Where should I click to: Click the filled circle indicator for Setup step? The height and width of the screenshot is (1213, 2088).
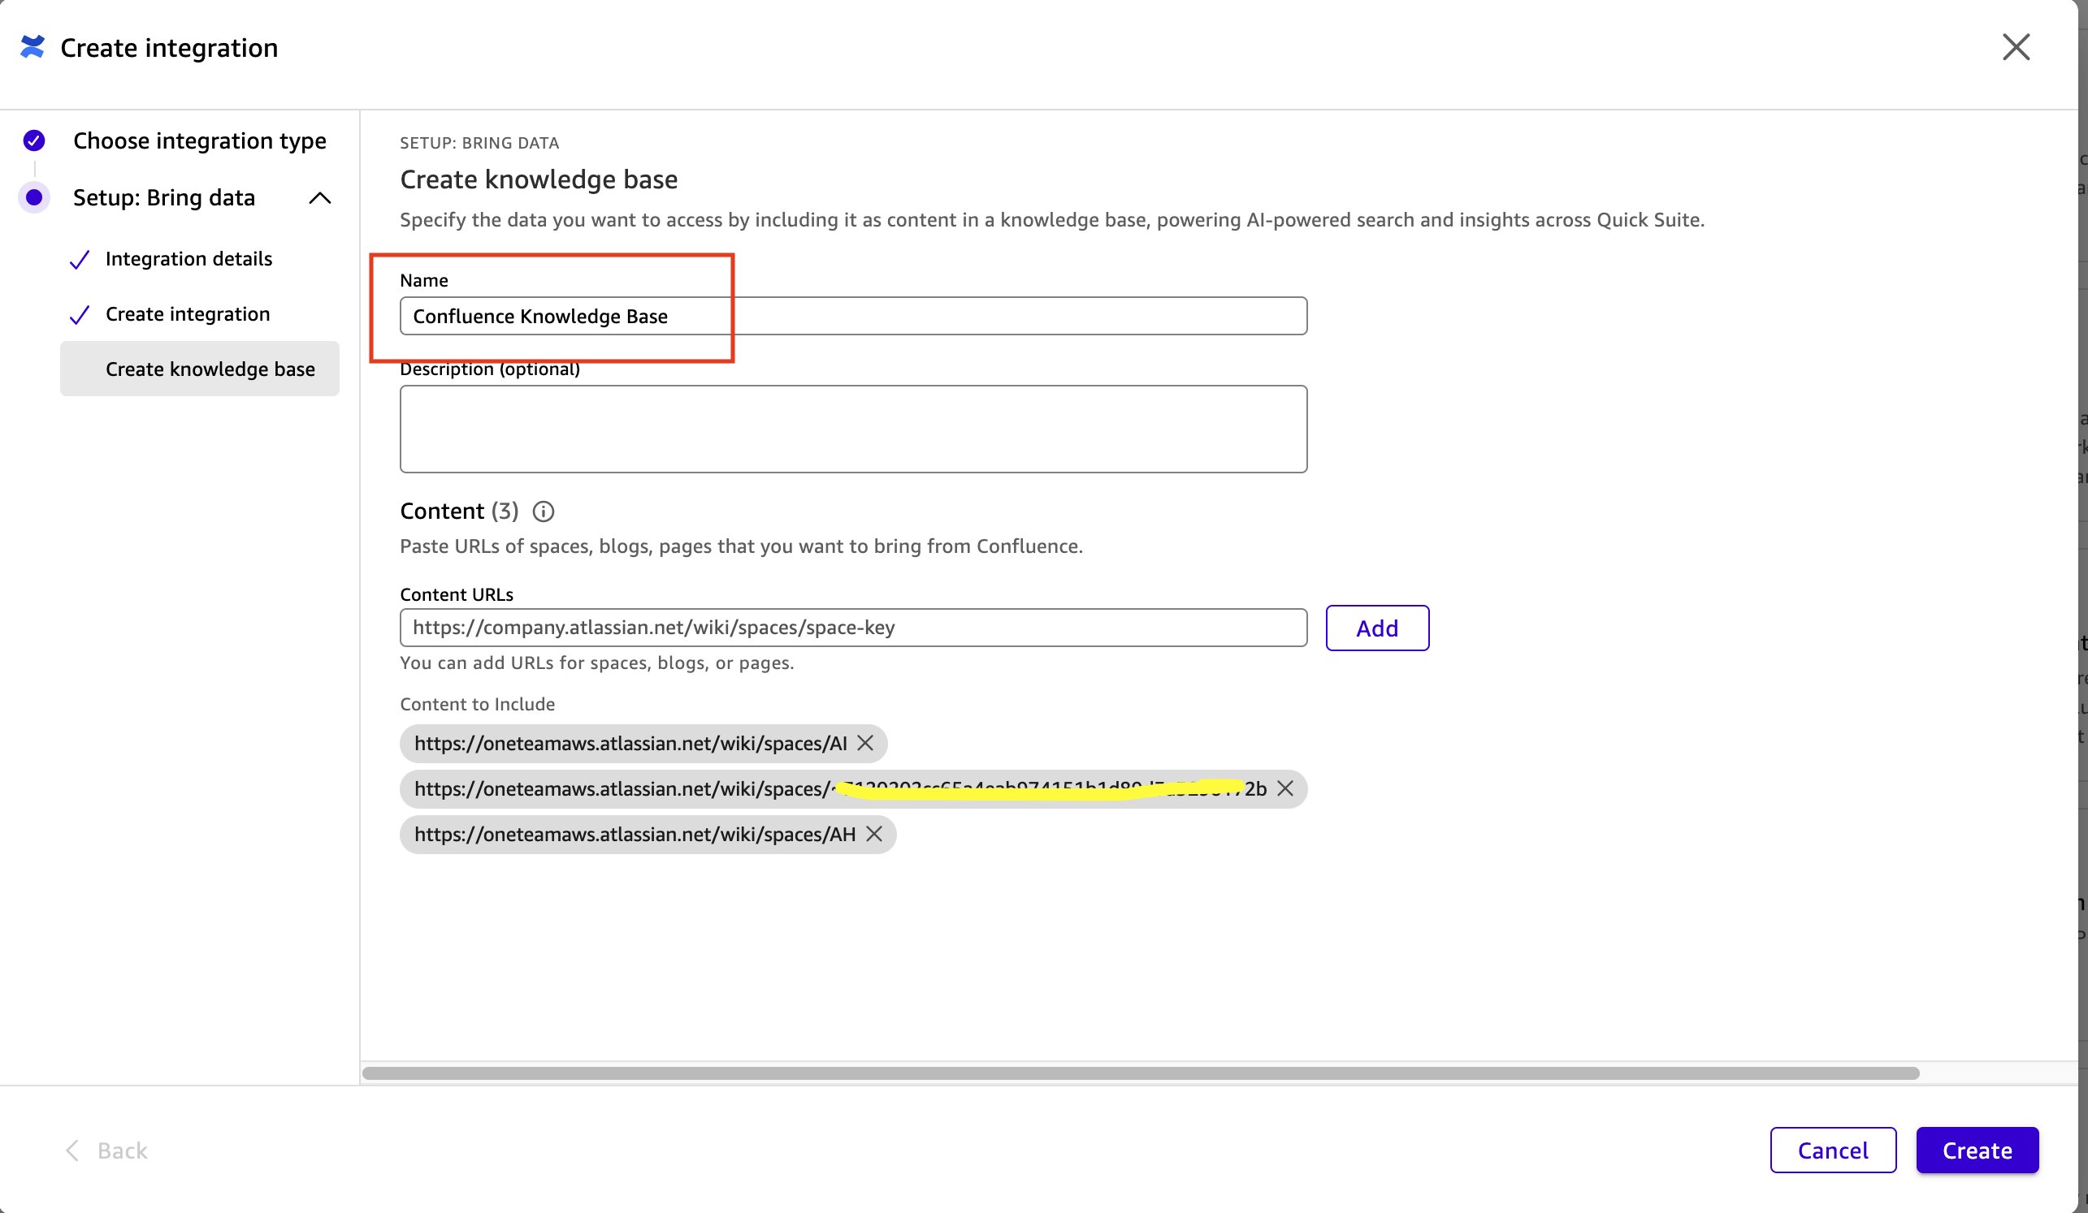[x=33, y=197]
